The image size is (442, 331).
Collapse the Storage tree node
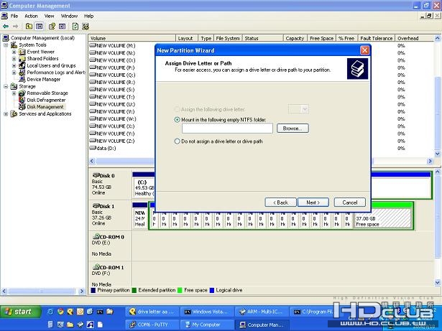6,86
